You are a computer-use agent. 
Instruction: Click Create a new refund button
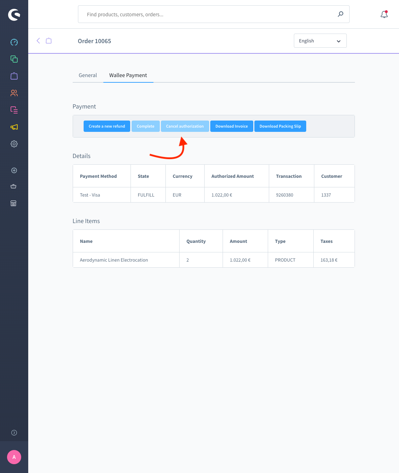(x=107, y=126)
